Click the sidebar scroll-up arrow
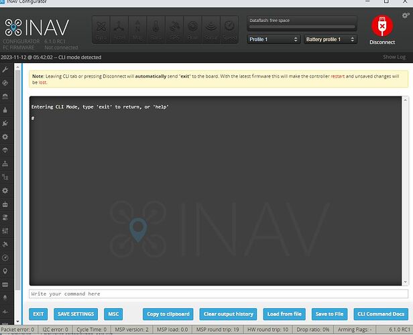This screenshot has width=413, height=335. [17, 67]
